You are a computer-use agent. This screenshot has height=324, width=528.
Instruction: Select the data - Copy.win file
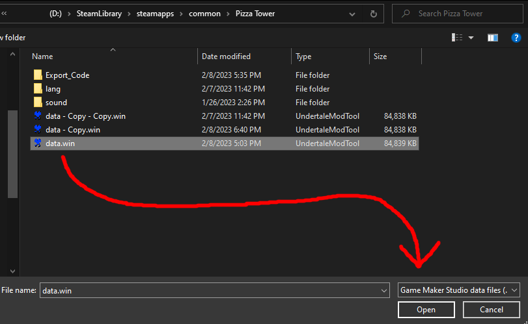click(73, 130)
